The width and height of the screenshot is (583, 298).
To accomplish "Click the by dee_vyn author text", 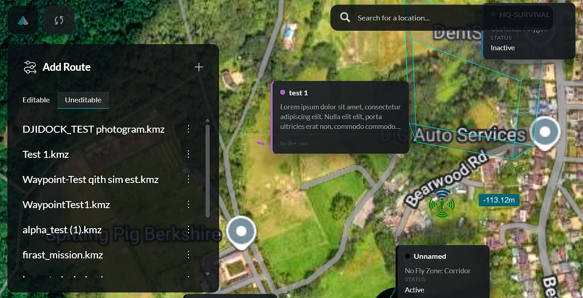I will click(x=294, y=143).
